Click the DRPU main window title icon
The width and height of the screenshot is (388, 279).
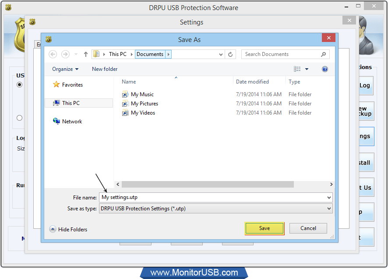click(8, 7)
